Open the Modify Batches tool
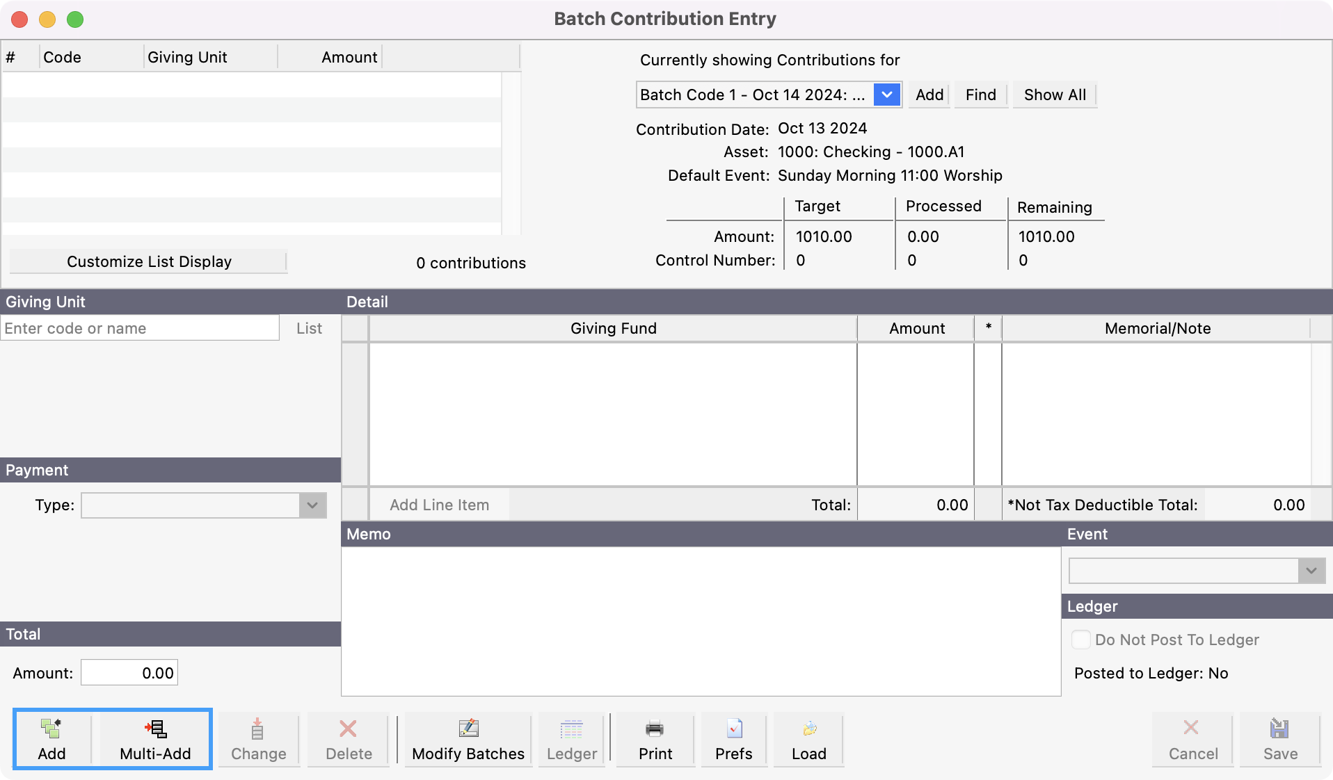The width and height of the screenshot is (1333, 780). [x=468, y=739]
